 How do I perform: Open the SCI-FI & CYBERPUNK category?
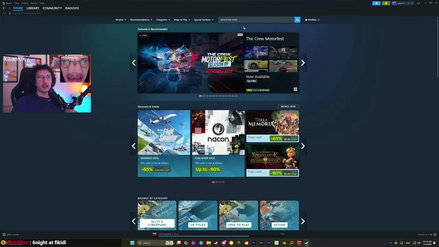[x=157, y=215]
